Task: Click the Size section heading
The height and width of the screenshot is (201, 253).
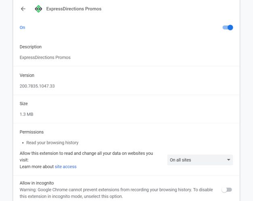Action: click(24, 104)
